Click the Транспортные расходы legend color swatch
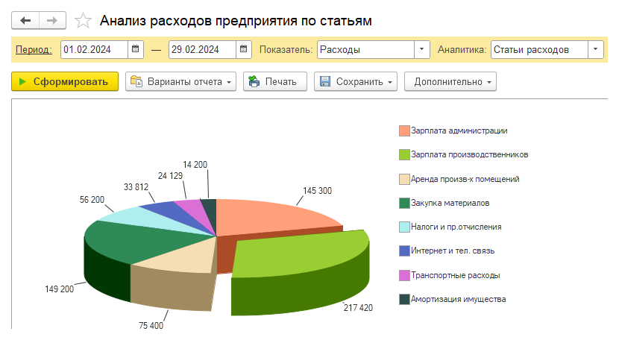This screenshot has height=340, width=619. click(x=404, y=275)
